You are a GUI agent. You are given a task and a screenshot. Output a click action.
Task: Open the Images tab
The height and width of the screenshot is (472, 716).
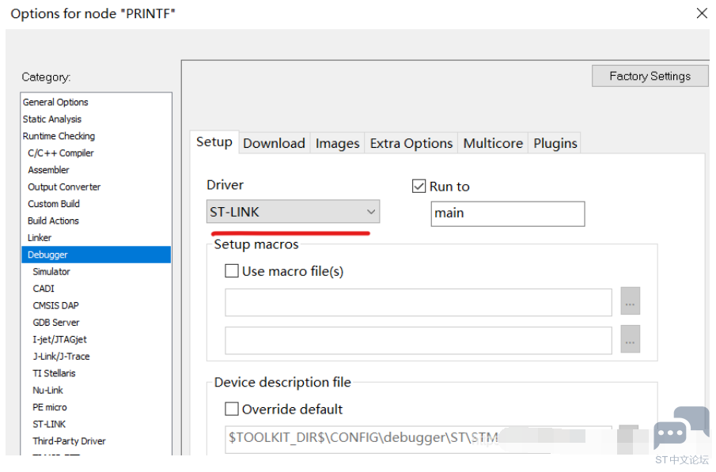[x=337, y=143]
